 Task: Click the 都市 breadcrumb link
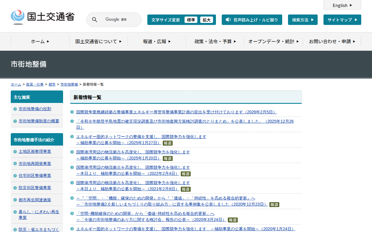[x=52, y=84]
